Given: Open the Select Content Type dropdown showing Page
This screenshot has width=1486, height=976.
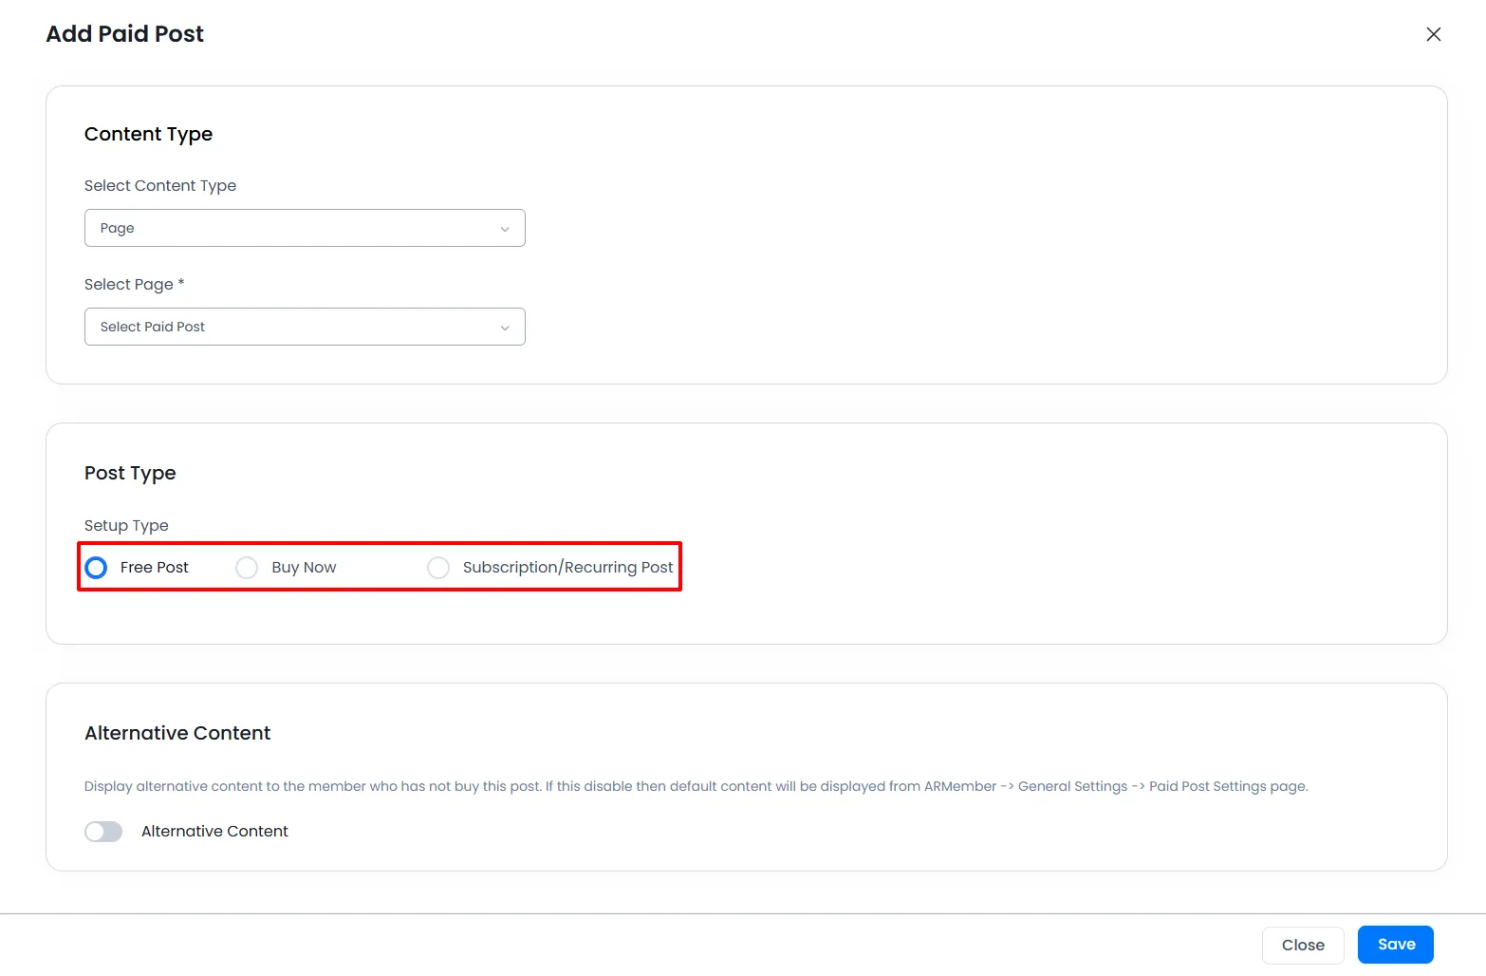Looking at the screenshot, I should (304, 228).
